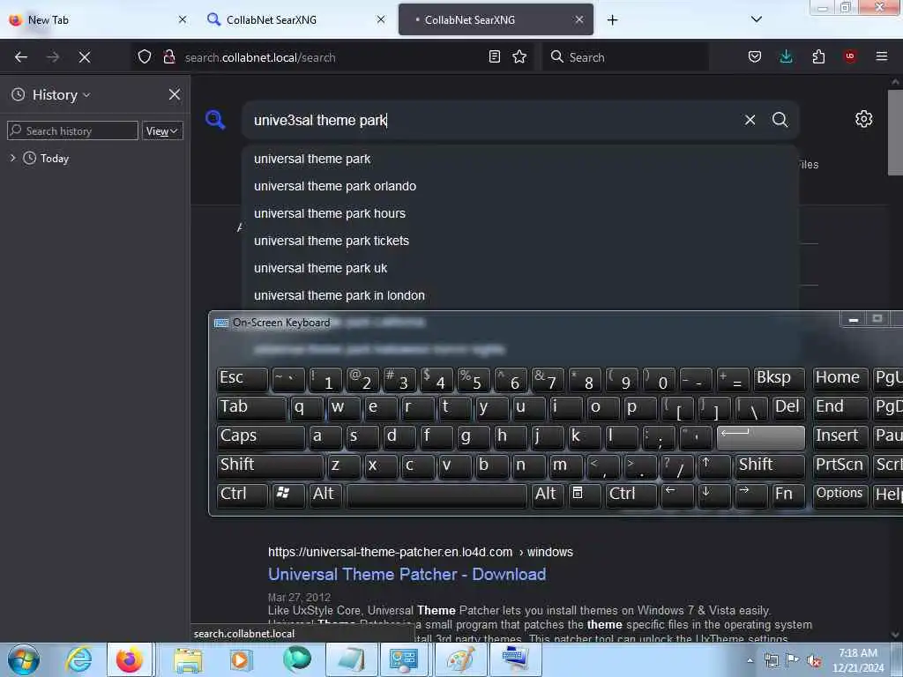Click the address bar URL
903x677 pixels.
pyautogui.click(x=260, y=57)
